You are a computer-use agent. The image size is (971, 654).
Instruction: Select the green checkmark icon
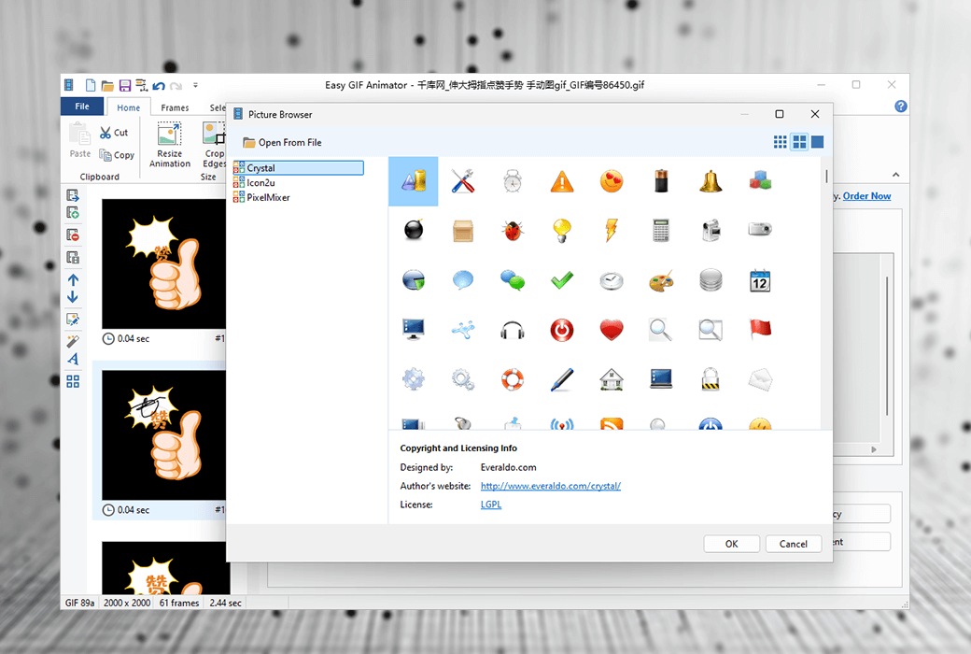point(562,280)
